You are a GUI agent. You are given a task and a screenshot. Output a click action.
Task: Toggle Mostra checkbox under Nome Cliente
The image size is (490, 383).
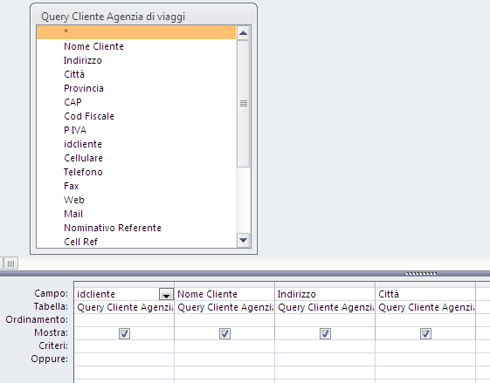[x=224, y=333]
